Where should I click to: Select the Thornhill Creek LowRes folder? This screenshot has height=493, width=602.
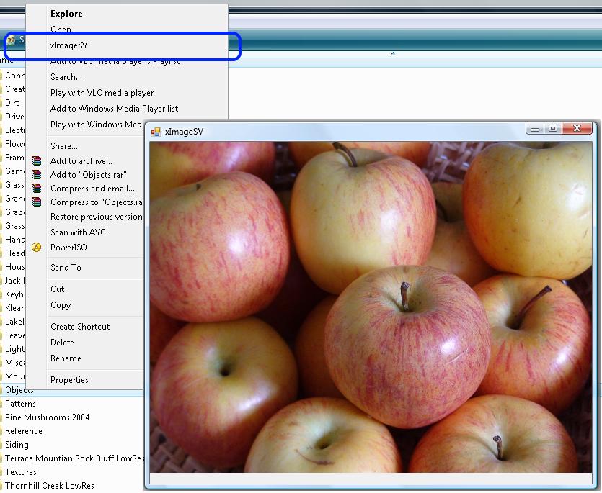49,486
